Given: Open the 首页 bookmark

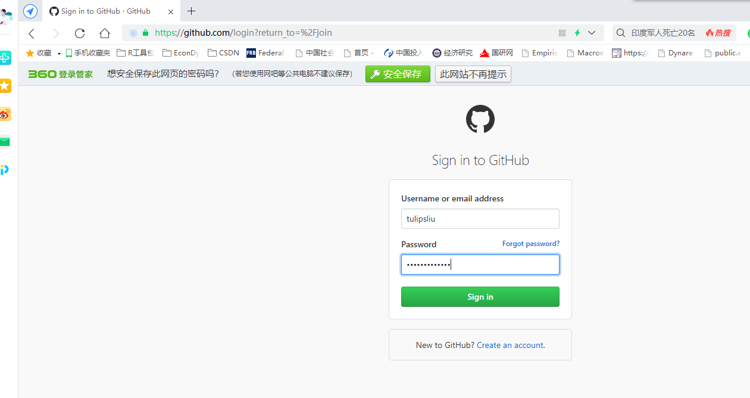Looking at the screenshot, I should (359, 53).
